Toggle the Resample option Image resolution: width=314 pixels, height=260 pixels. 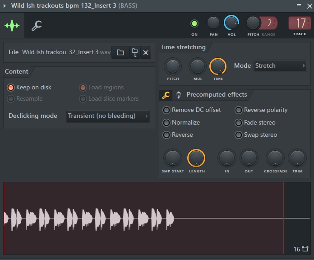25,98
